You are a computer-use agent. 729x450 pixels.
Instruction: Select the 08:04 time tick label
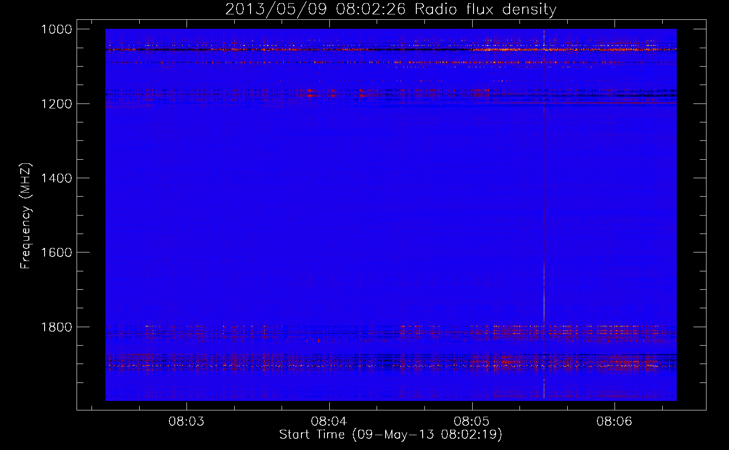click(329, 422)
